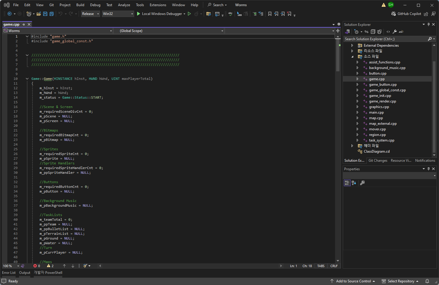Click the code cleanup broom icon
Image resolution: width=439 pixels, height=285 pixels.
pyautogui.click(x=85, y=266)
